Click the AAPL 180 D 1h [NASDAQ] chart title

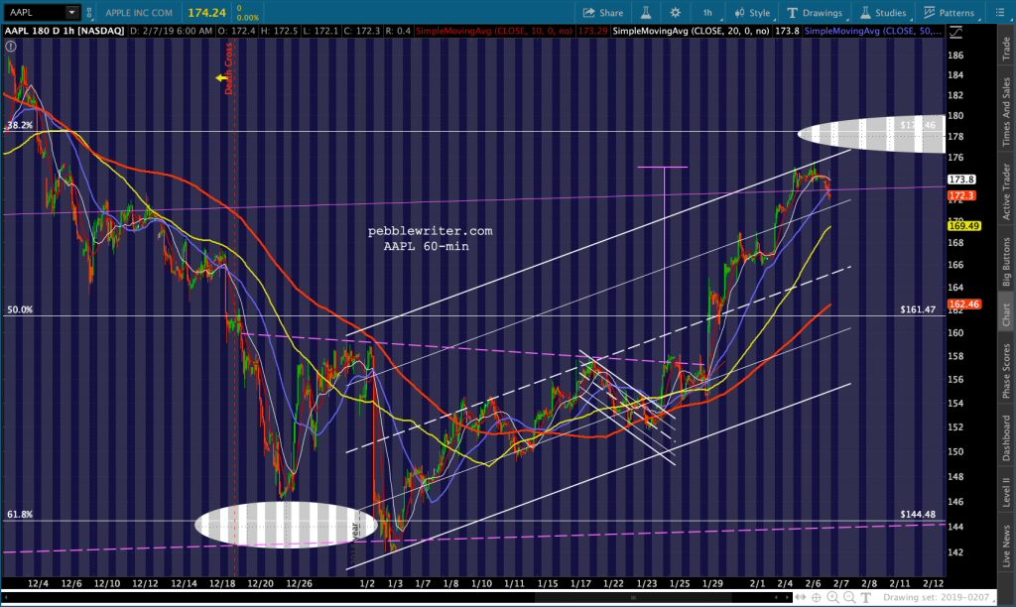pos(64,31)
